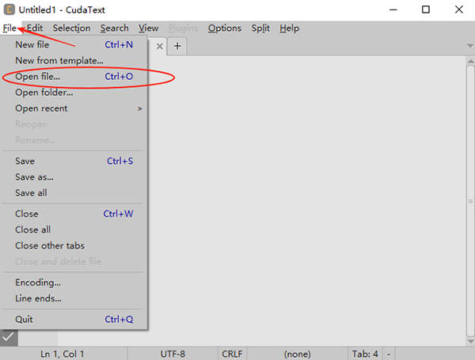Minimize the CudaText window
This screenshot has height=360, width=475.
click(393, 9)
